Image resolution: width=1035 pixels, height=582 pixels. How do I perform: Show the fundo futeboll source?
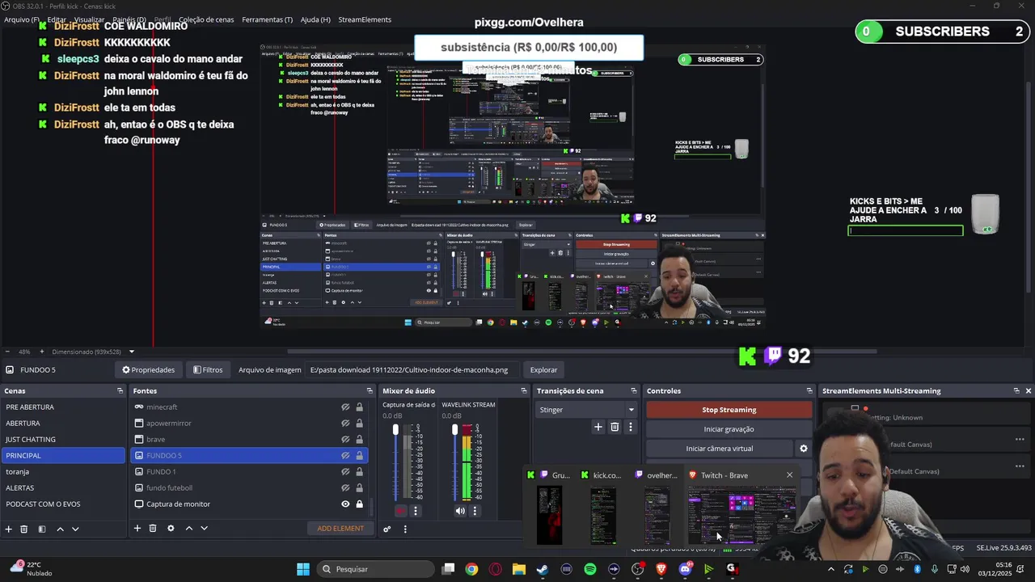click(345, 488)
